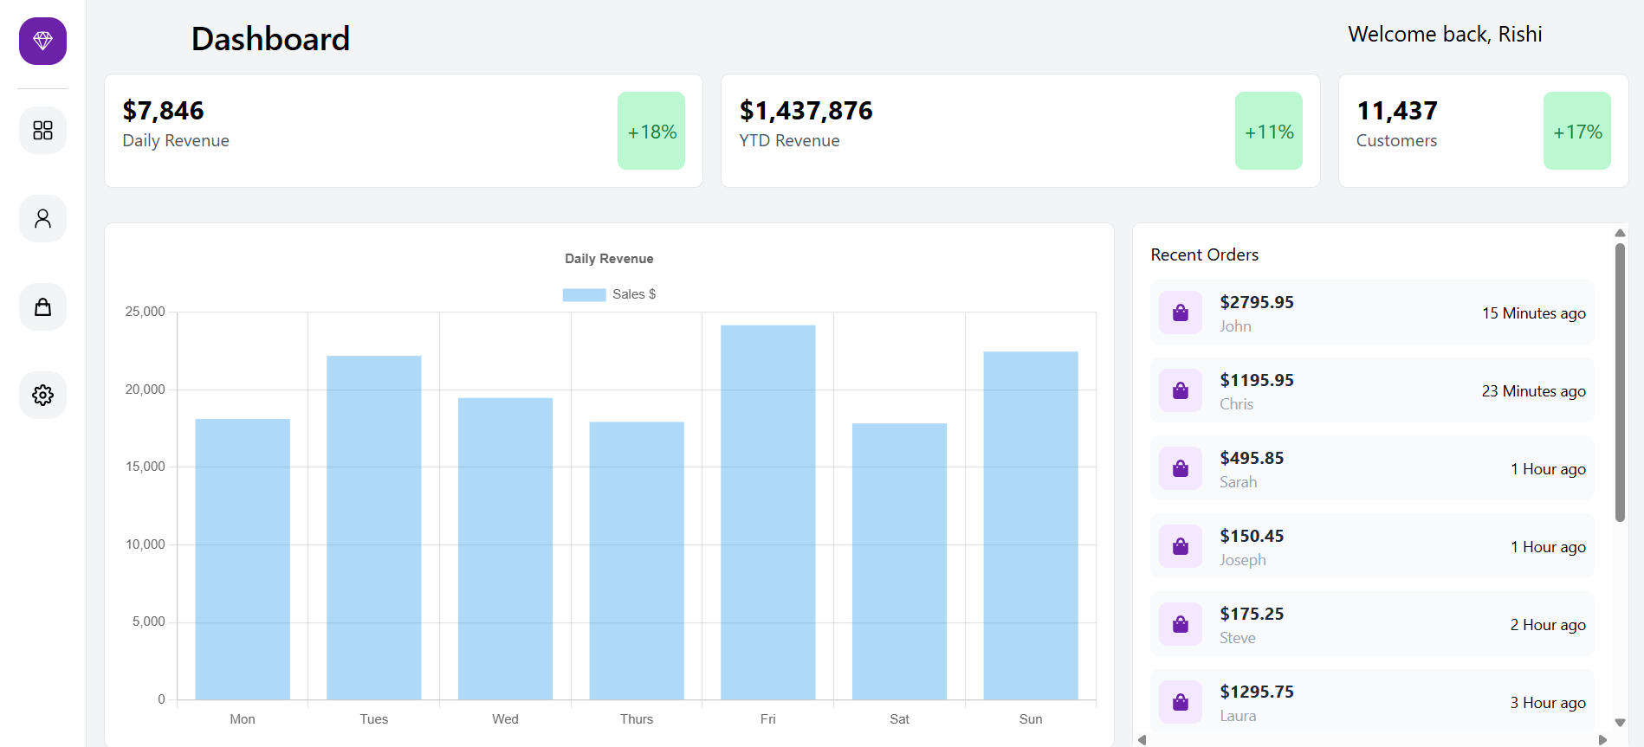Click bag icon on Laura's $1295.75 order
1644x747 pixels.
coord(1181,702)
